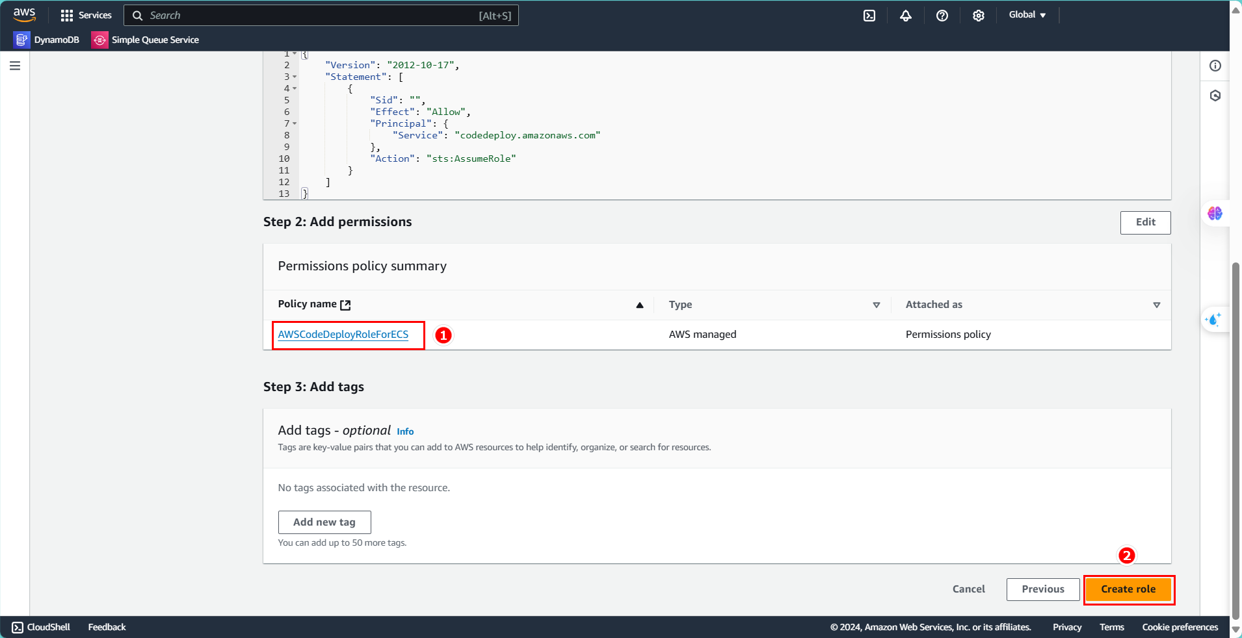Click the codedeploy.amazonaws.com service line
This screenshot has width=1242, height=638.
pos(496,135)
